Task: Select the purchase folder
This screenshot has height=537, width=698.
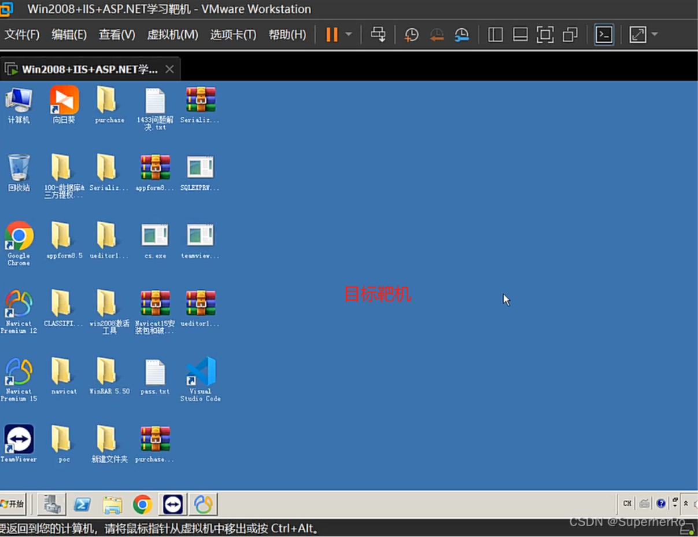Action: 109,105
